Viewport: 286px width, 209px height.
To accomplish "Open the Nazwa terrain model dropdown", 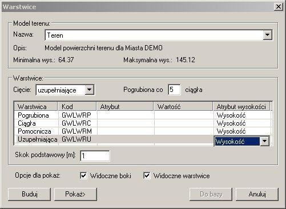I will pos(267,35).
